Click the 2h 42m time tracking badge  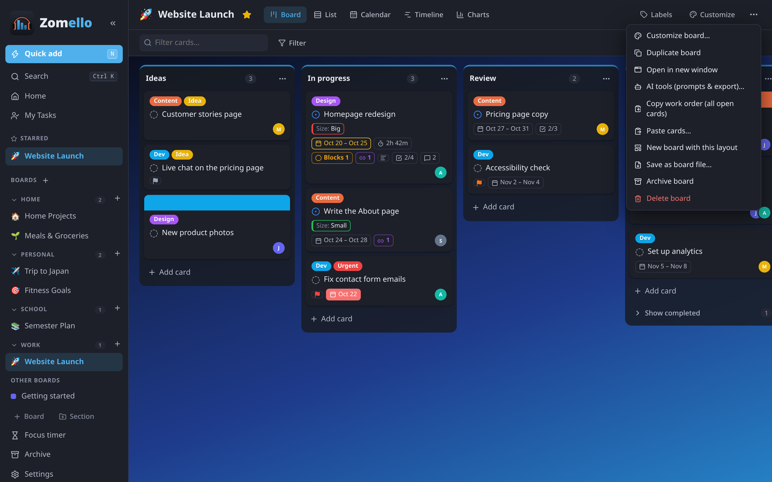pos(393,143)
